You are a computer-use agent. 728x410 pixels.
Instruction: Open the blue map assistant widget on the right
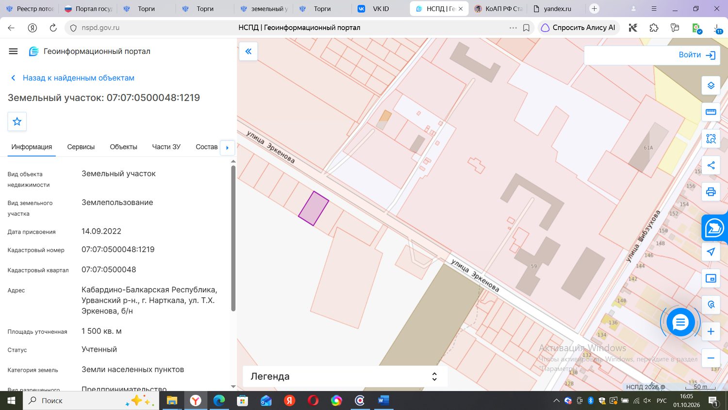pyautogui.click(x=714, y=227)
